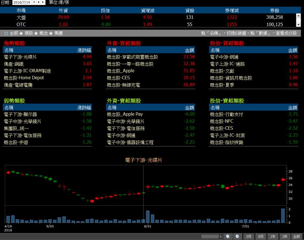The height and width of the screenshot is (240, 304).
Task: Go to previous date using left arrow
Action: (39, 2)
